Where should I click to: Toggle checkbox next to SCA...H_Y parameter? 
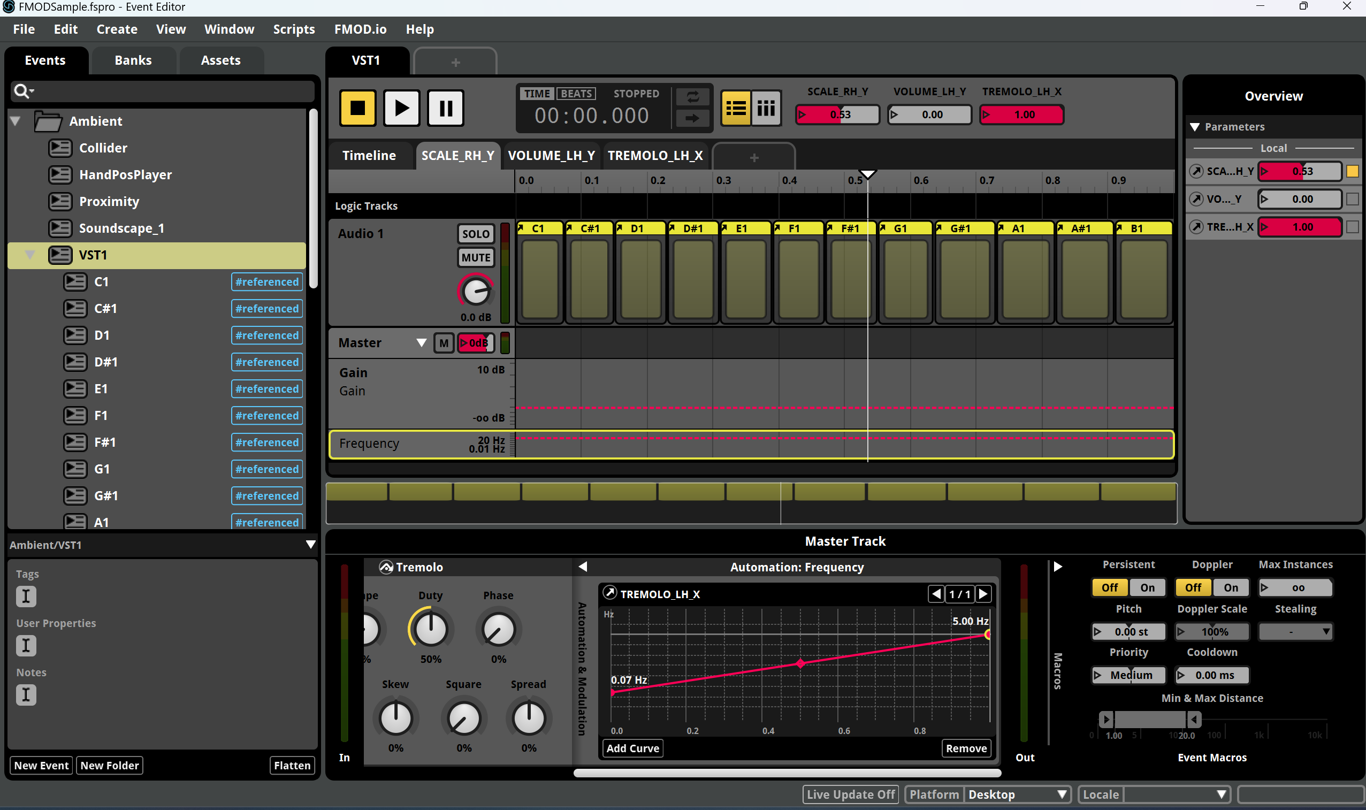pos(1353,171)
